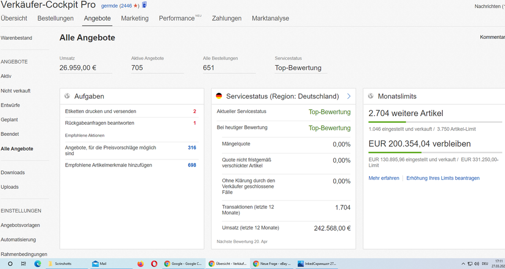
Task: Click the volume icon in system tray
Action: point(476,263)
